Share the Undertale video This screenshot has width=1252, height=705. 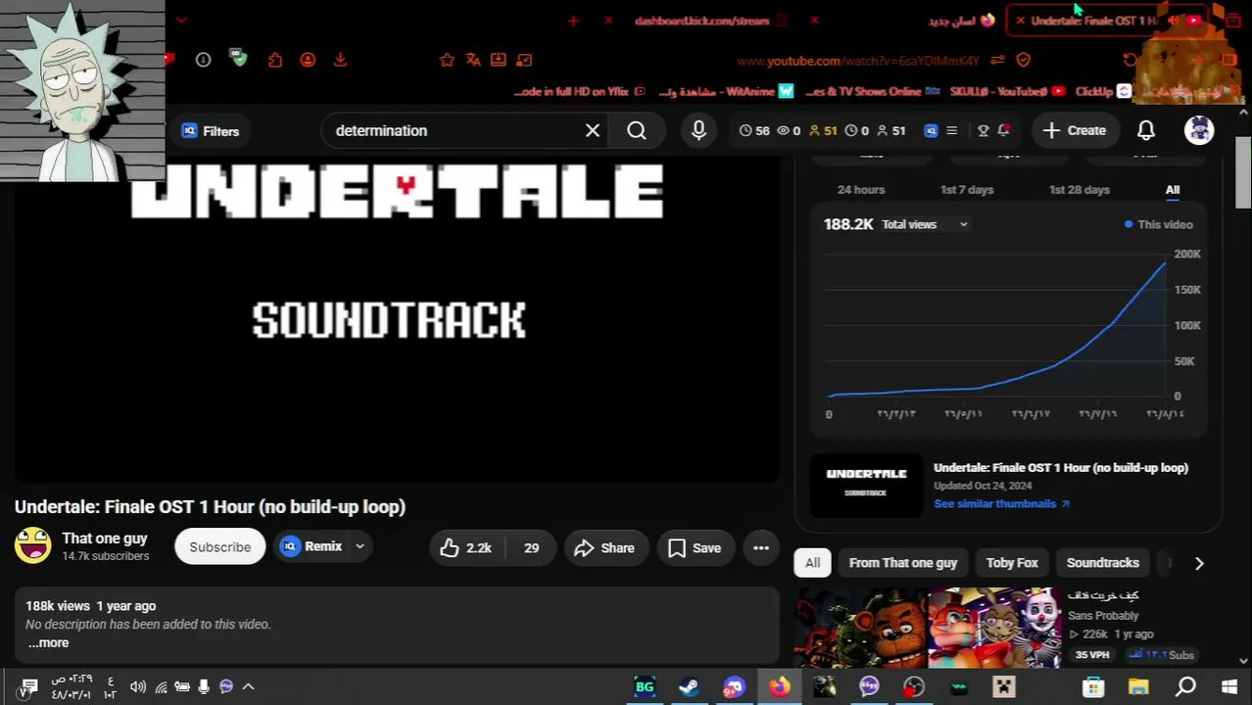coord(604,548)
